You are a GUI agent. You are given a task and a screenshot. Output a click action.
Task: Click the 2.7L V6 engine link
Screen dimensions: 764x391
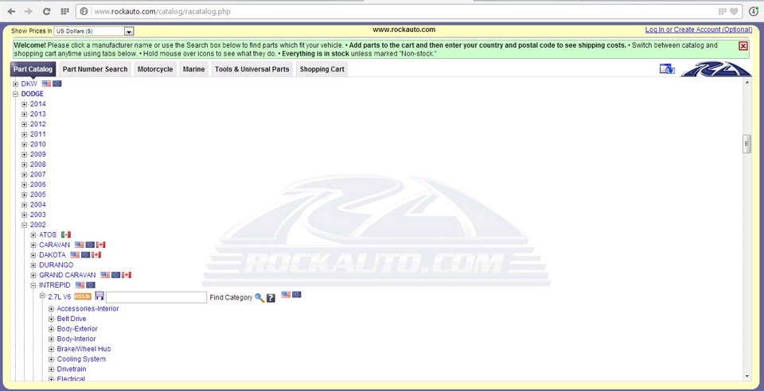(x=60, y=296)
